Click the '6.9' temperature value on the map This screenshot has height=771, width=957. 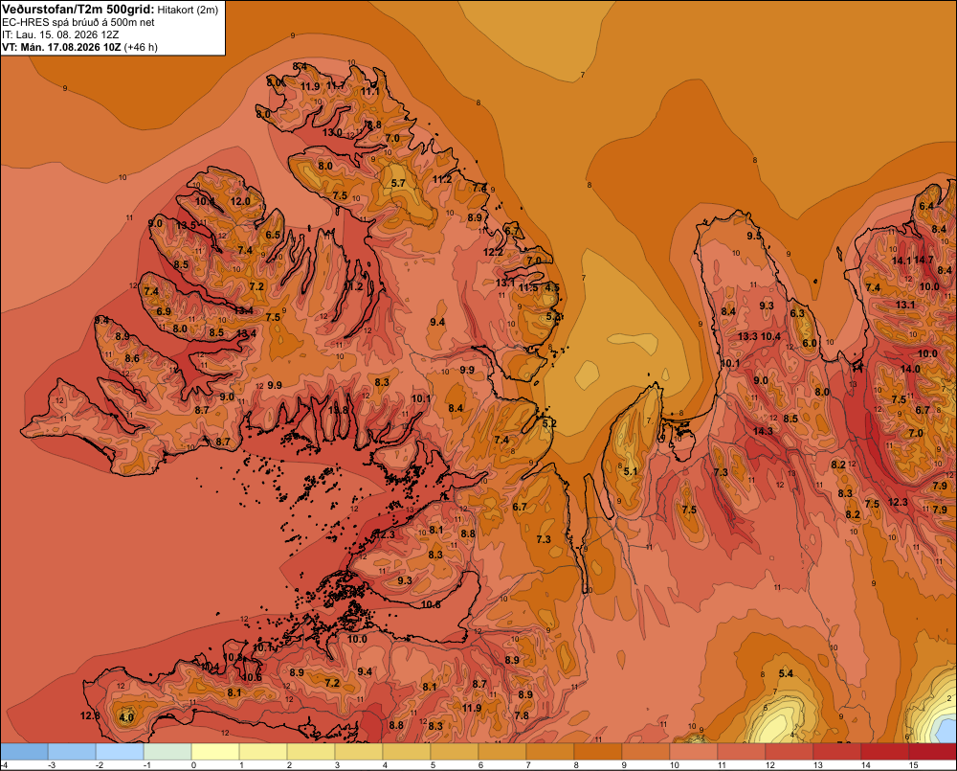point(164,311)
